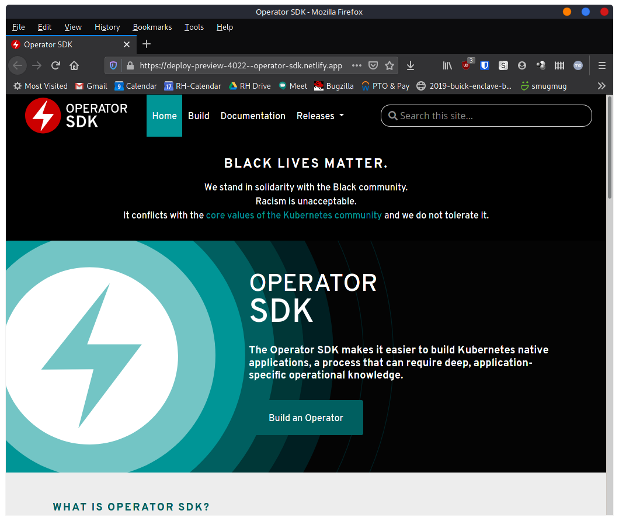Open uBlock Origin extension icon
Screen dimensions: 619x521
tap(467, 65)
